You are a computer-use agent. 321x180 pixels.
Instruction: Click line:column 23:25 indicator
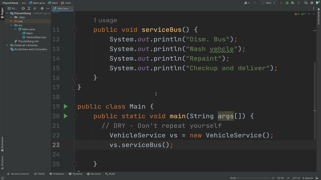(280, 178)
